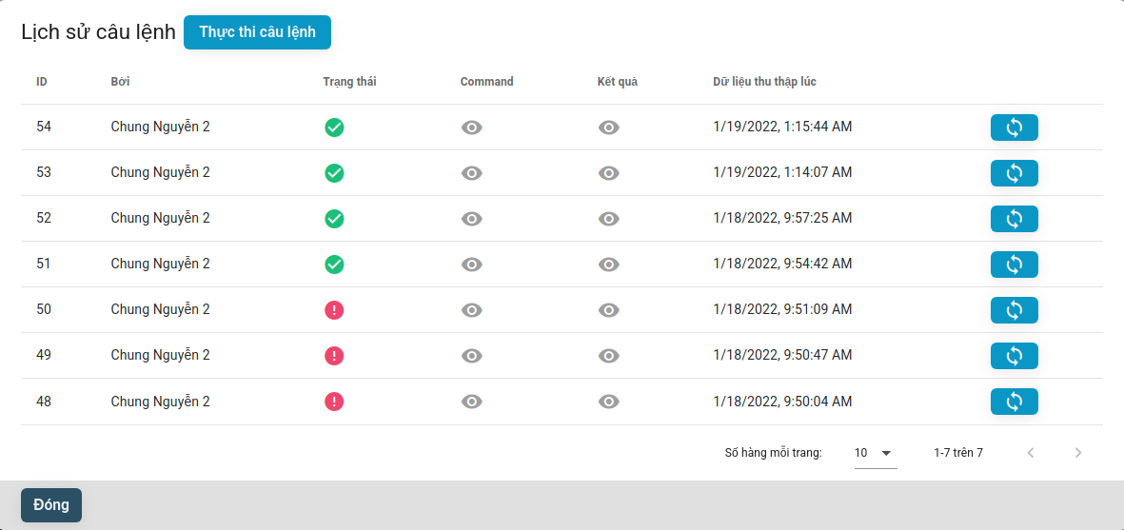1124x530 pixels.
Task: Sort by the Trạng thái column header
Action: point(349,82)
